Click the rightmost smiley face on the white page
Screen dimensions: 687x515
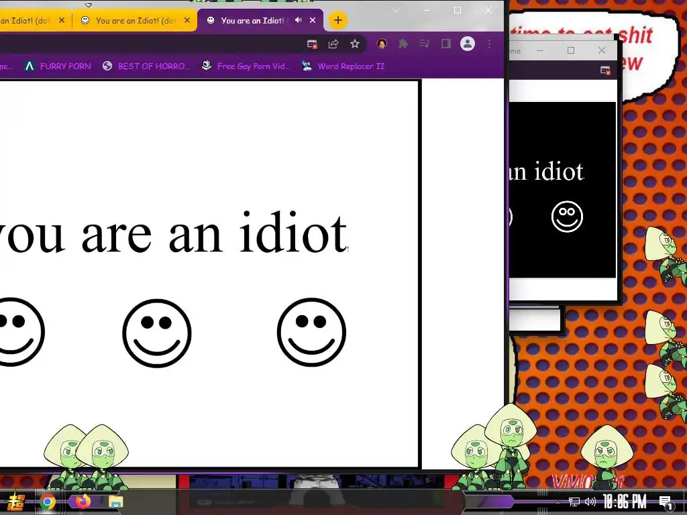tap(311, 333)
